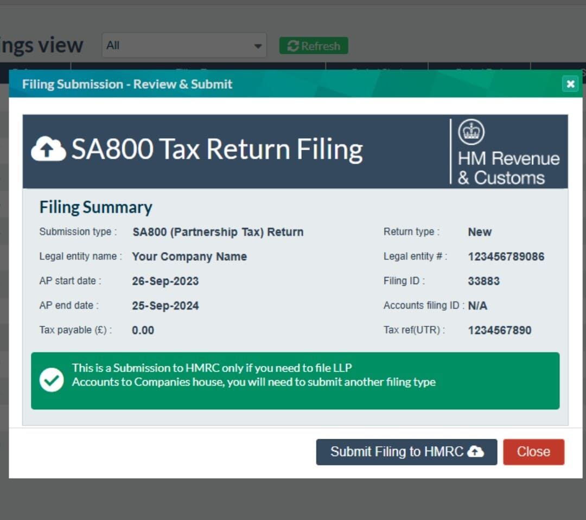Screen dimensions: 586x520
Task: Click the 'Filing ID :' label
Action: [x=404, y=281]
